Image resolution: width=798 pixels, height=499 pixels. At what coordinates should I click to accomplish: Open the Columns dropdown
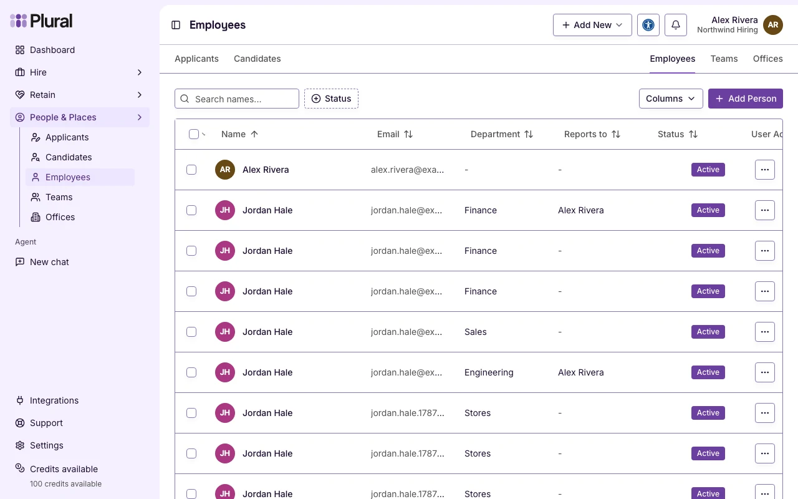click(x=671, y=99)
